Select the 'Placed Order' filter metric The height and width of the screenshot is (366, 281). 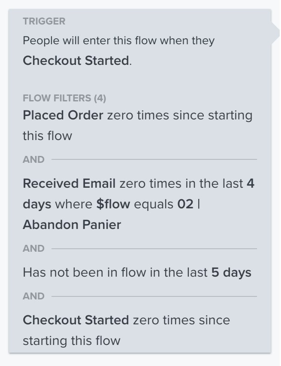tap(63, 115)
